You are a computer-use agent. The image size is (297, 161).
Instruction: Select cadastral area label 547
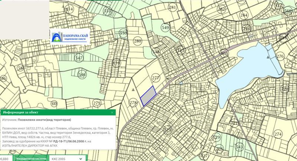(x=79, y=58)
